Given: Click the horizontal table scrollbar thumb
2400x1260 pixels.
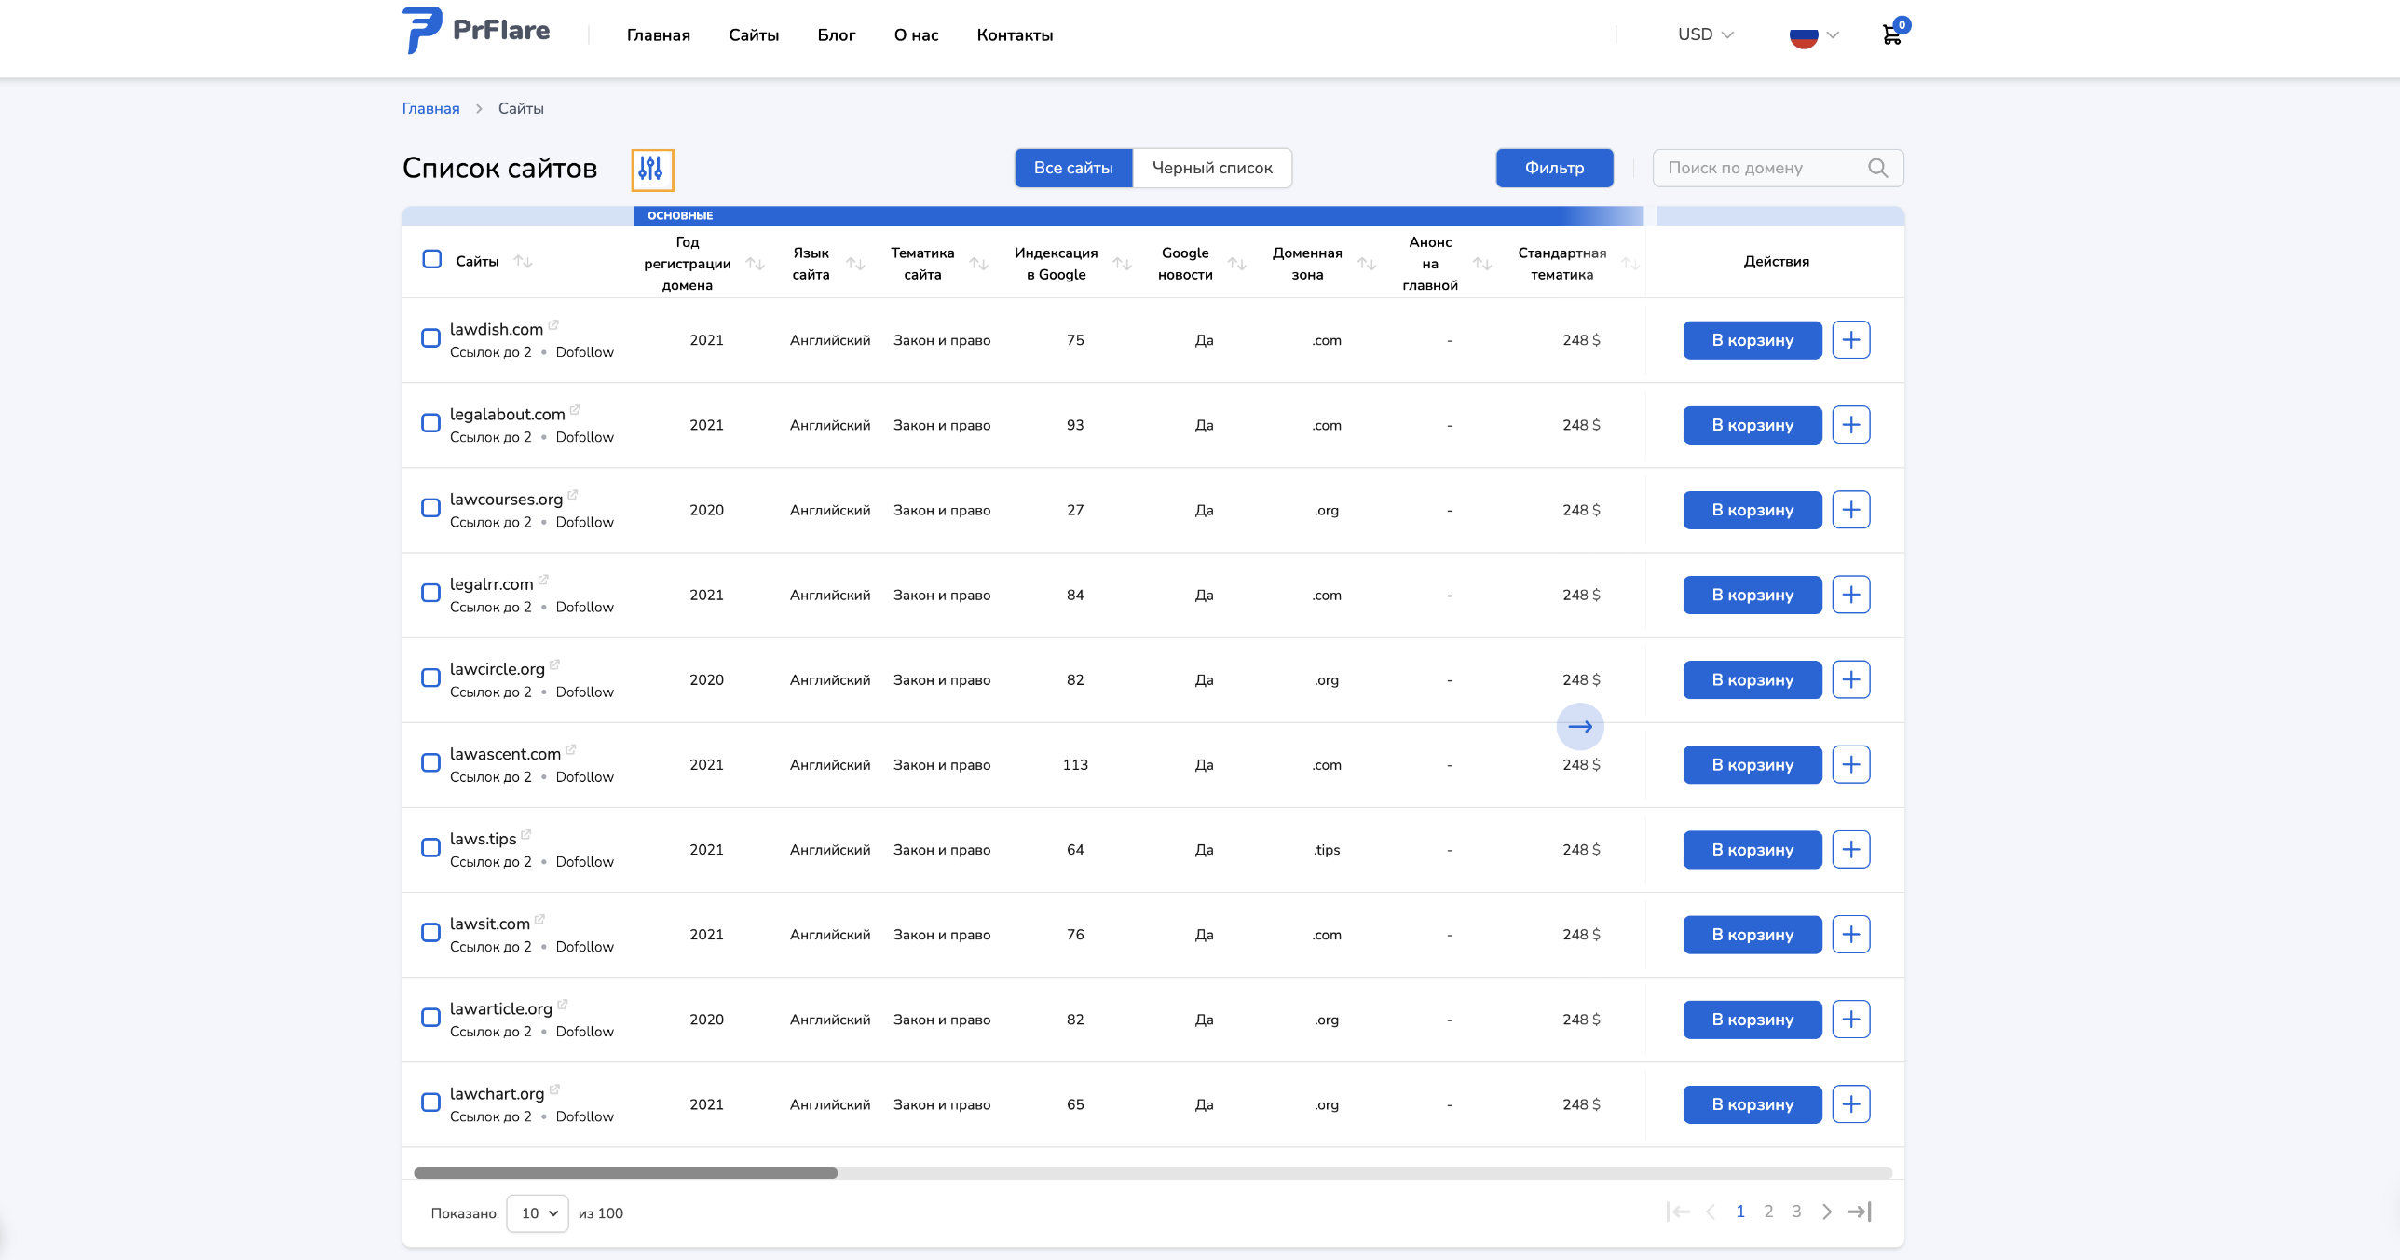Looking at the screenshot, I should (625, 1172).
